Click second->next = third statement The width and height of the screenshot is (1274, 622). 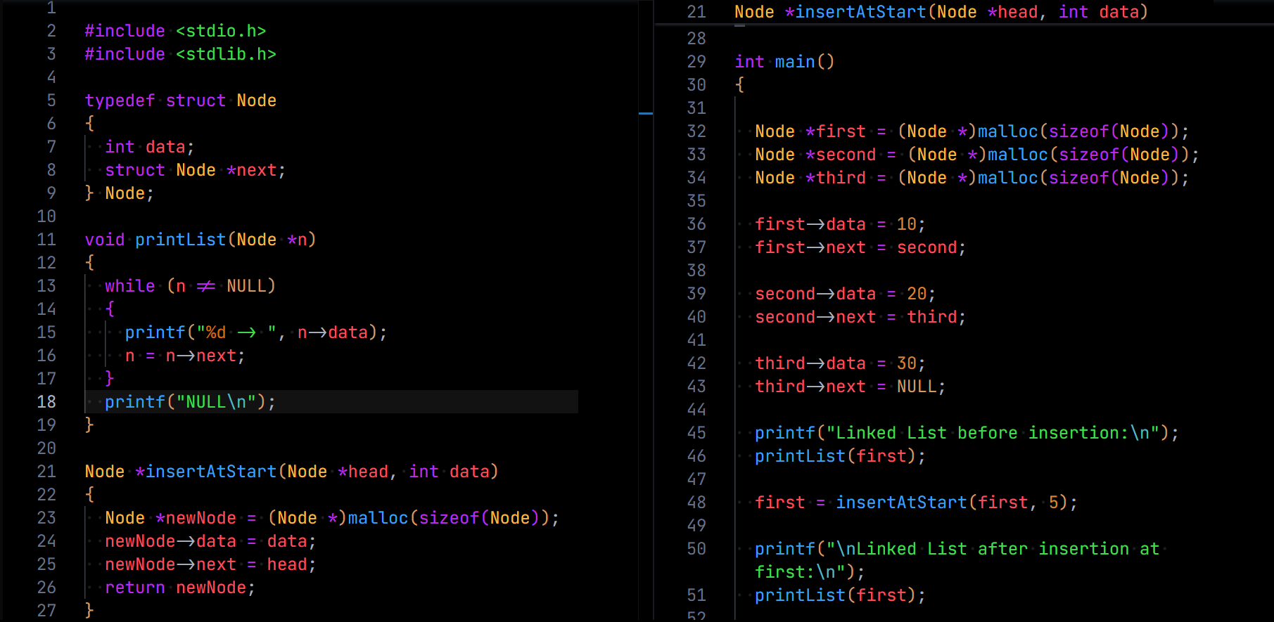[860, 317]
